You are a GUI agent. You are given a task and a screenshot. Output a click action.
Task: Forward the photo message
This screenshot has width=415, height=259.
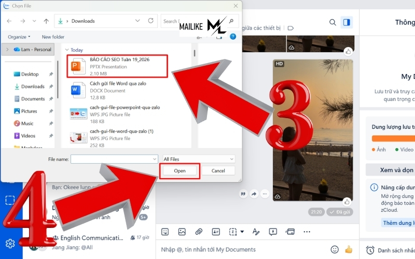(254, 194)
